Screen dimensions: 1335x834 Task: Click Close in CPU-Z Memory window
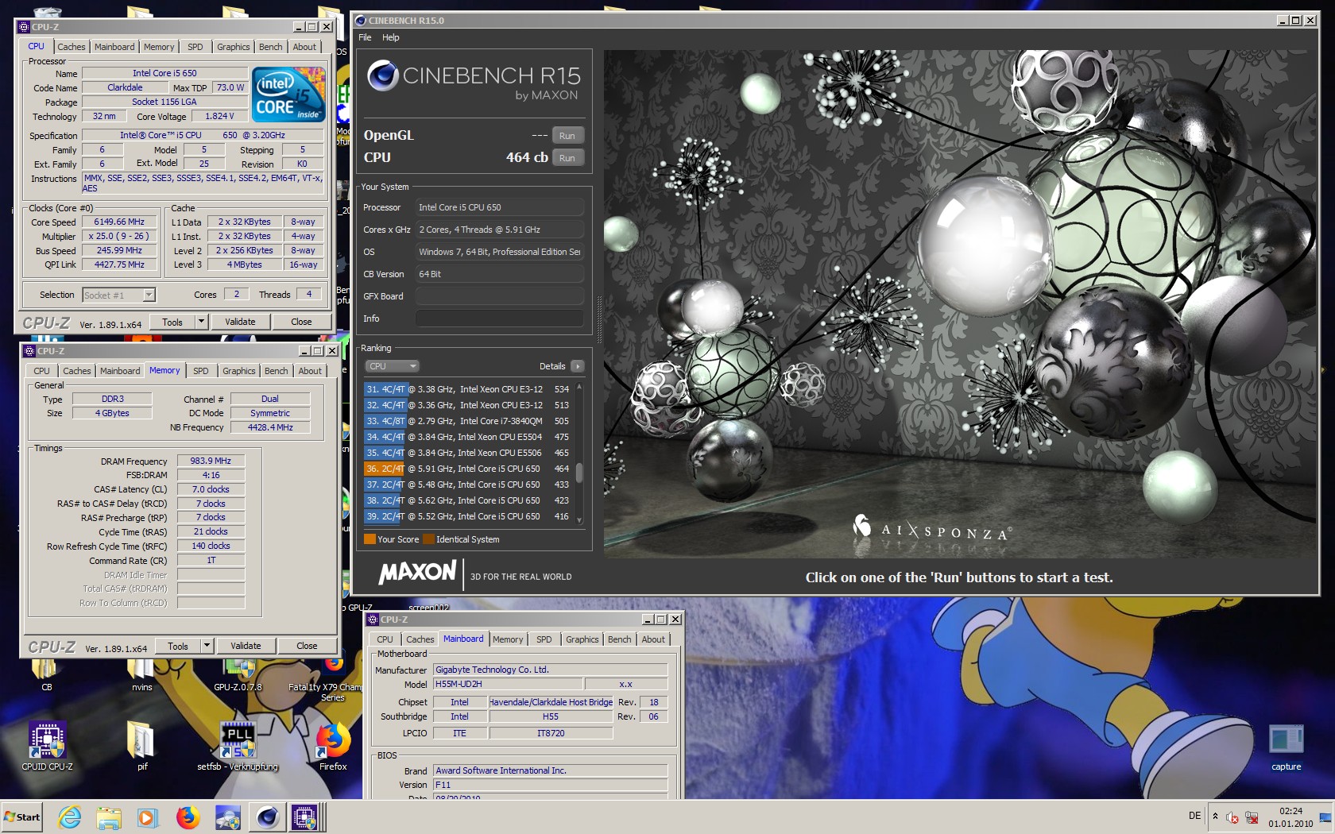tap(307, 646)
